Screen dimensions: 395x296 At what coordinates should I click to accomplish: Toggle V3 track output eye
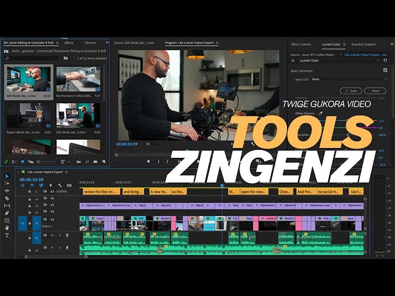click(x=52, y=205)
